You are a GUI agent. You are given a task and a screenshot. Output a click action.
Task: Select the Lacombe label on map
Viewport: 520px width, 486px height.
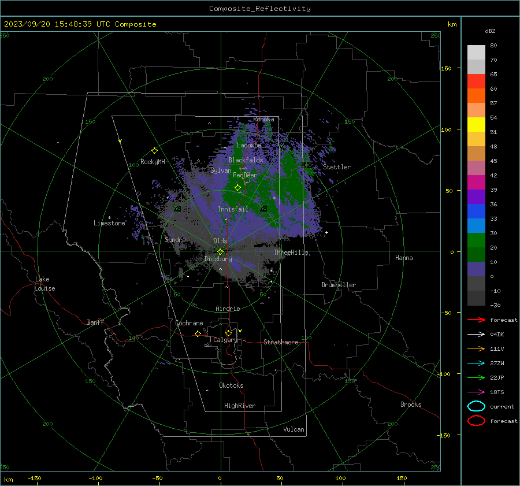[249, 145]
